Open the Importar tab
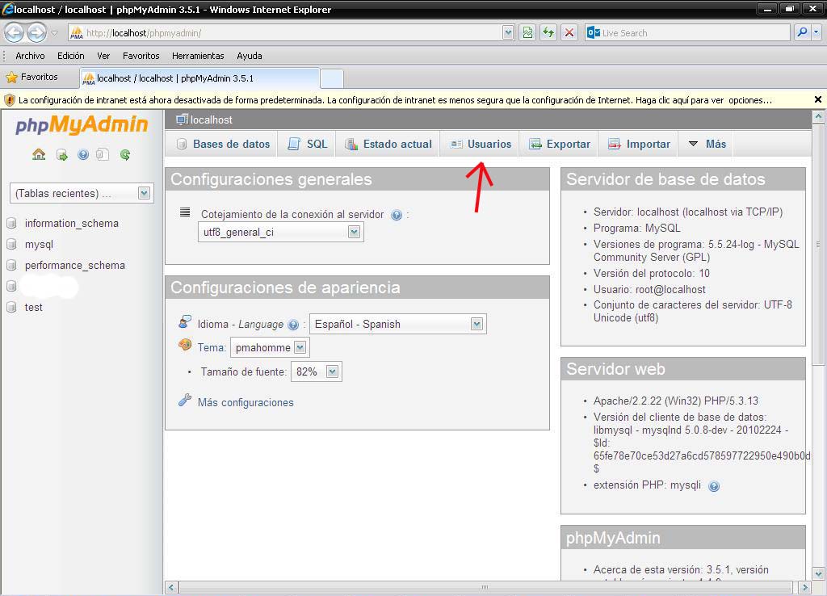This screenshot has width=827, height=596. [639, 144]
